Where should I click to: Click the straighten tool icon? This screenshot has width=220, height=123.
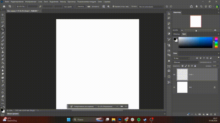89,7
